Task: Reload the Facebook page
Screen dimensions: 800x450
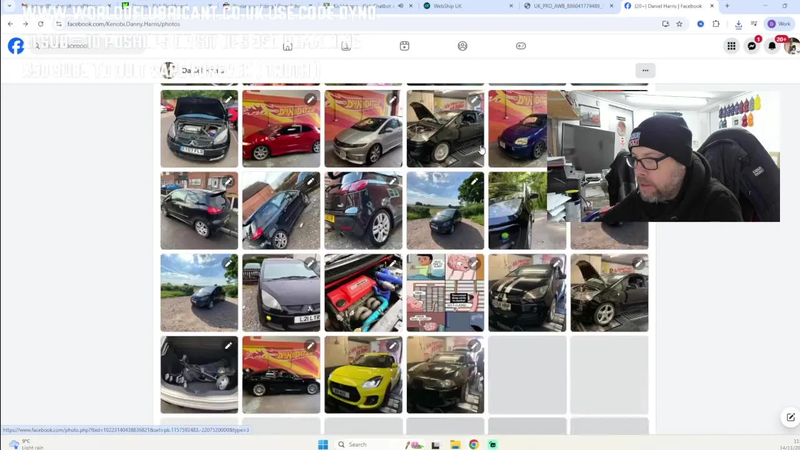Action: coord(41,24)
